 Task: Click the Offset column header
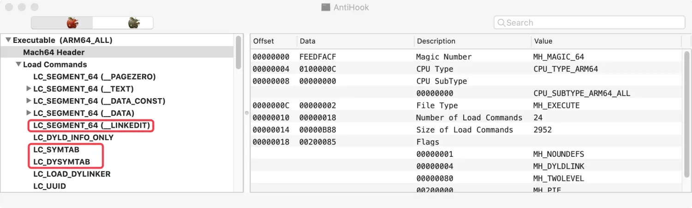tap(264, 41)
